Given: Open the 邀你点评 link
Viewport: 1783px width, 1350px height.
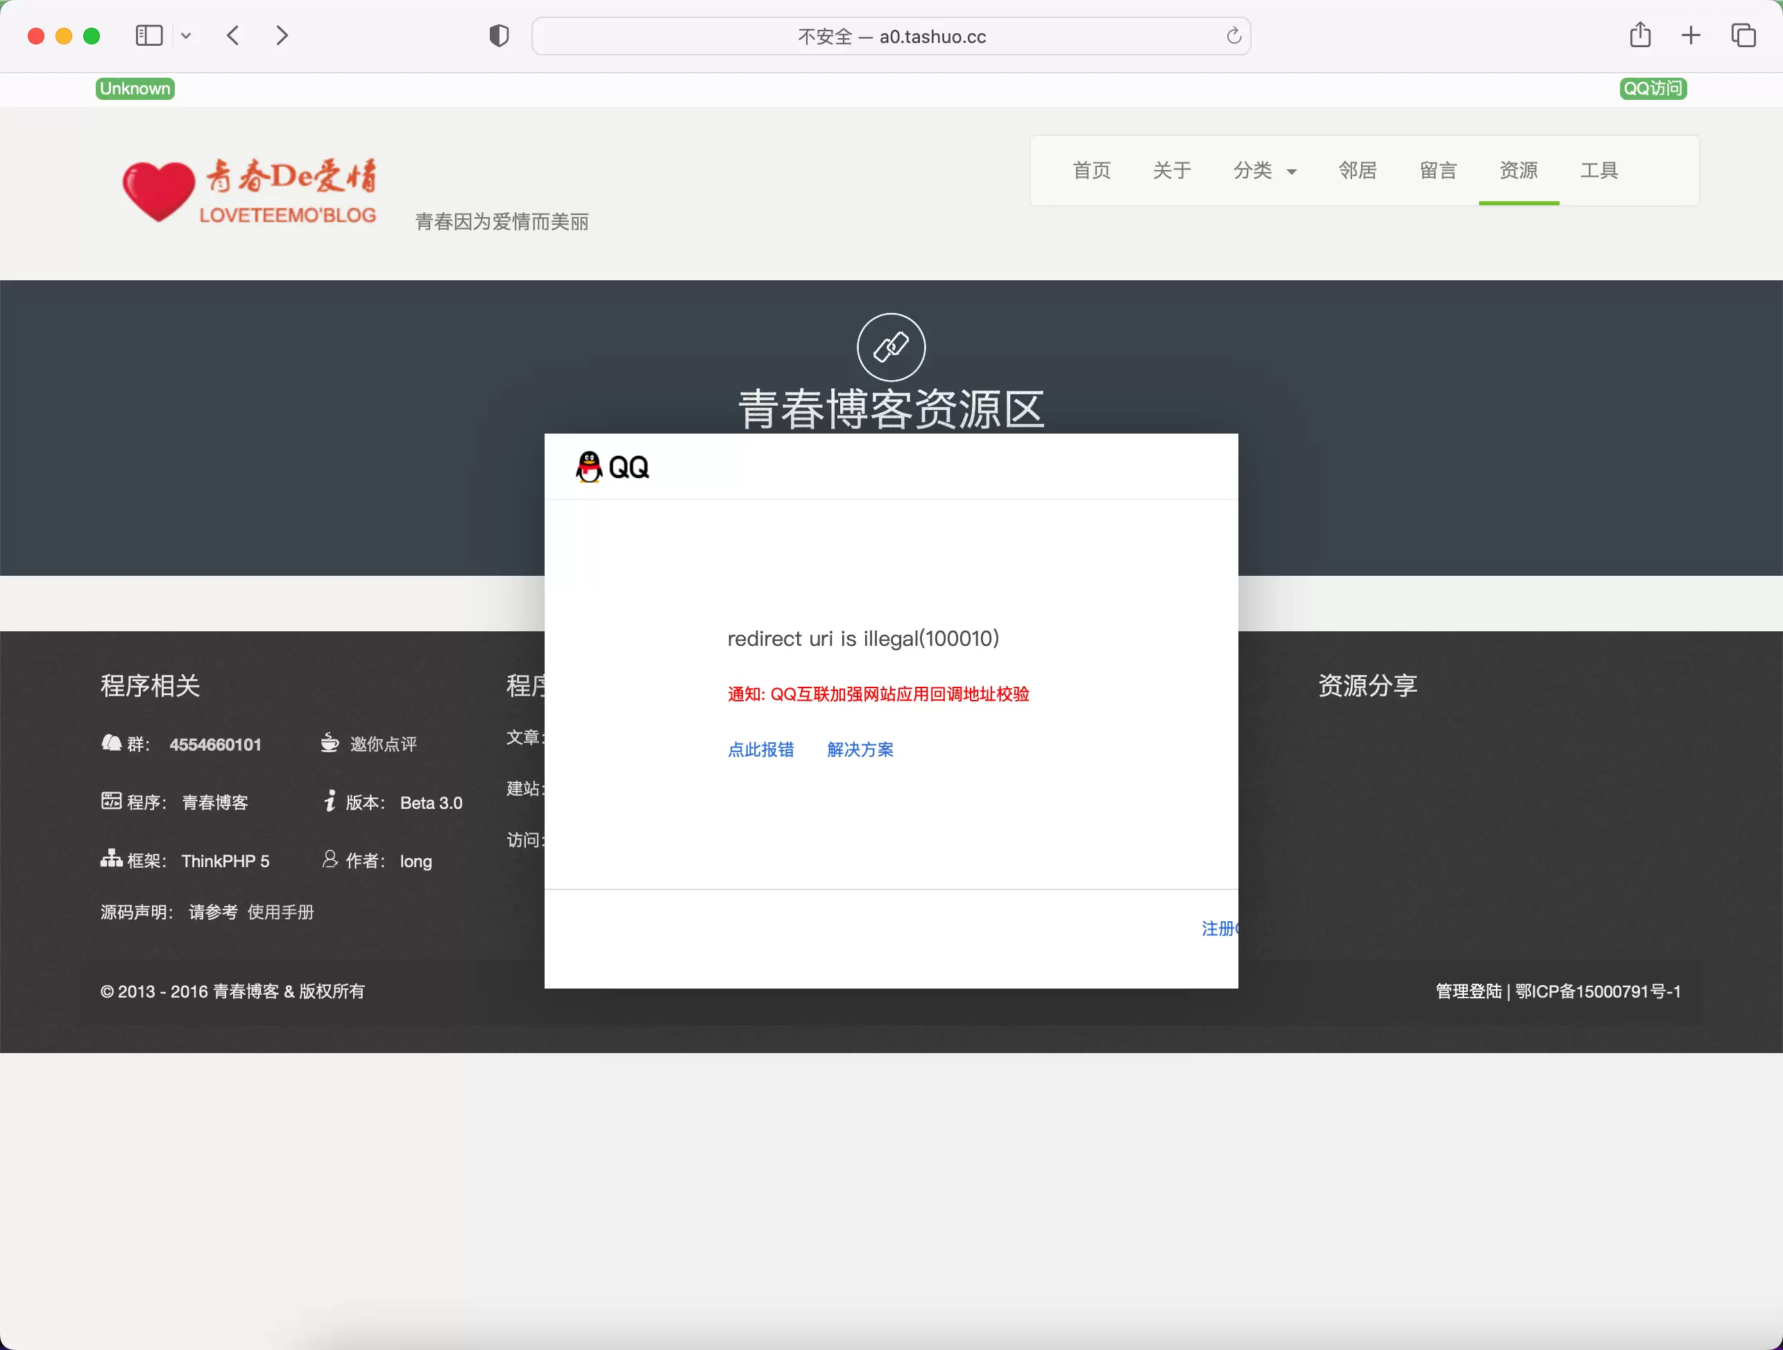Looking at the screenshot, I should [383, 744].
